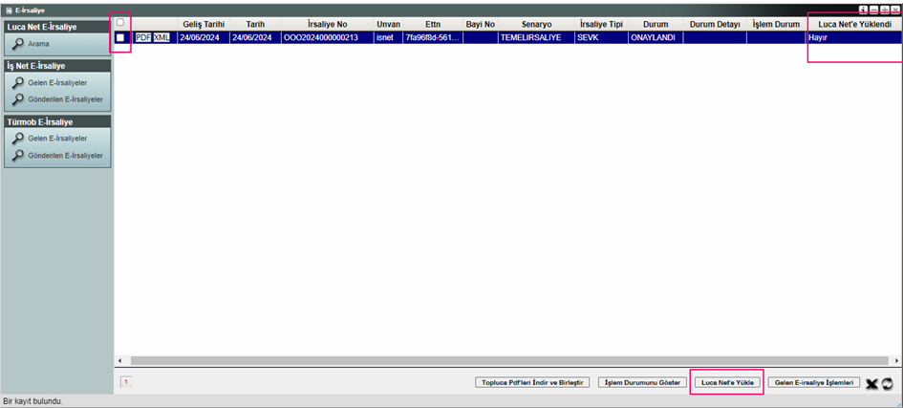The height and width of the screenshot is (408, 903).
Task: Click the black X export icon
Action: (x=871, y=384)
